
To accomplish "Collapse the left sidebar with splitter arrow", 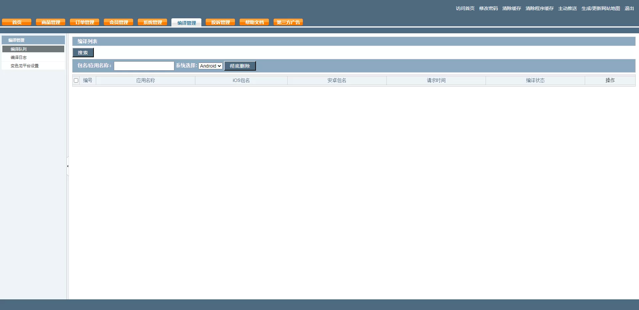I will click(x=68, y=166).
